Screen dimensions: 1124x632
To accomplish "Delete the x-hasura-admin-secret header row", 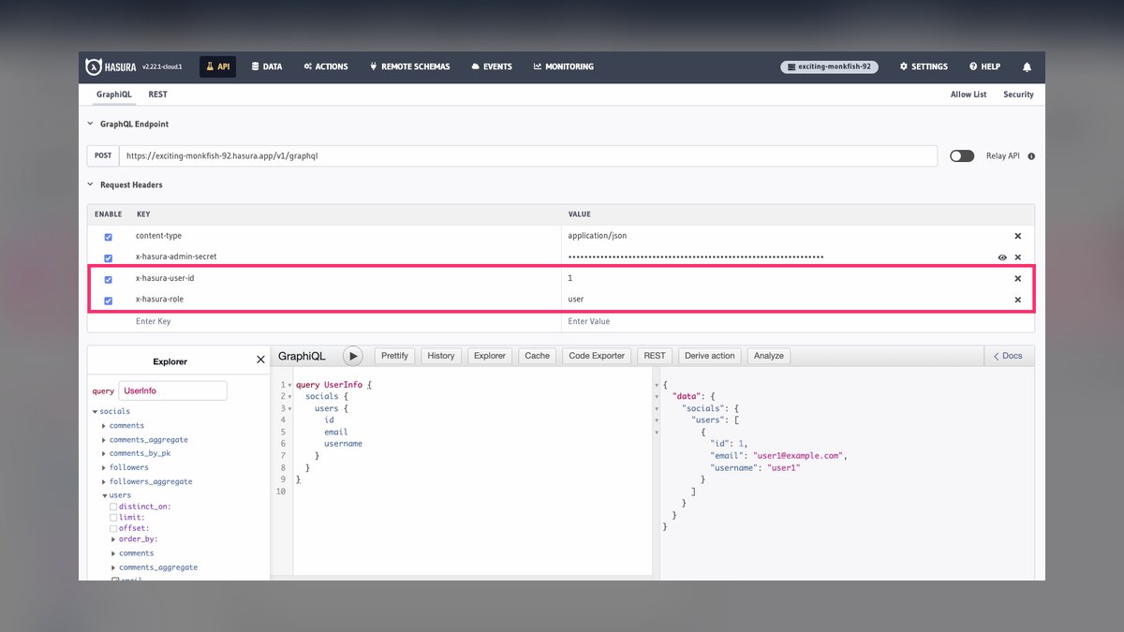I will [x=1018, y=257].
